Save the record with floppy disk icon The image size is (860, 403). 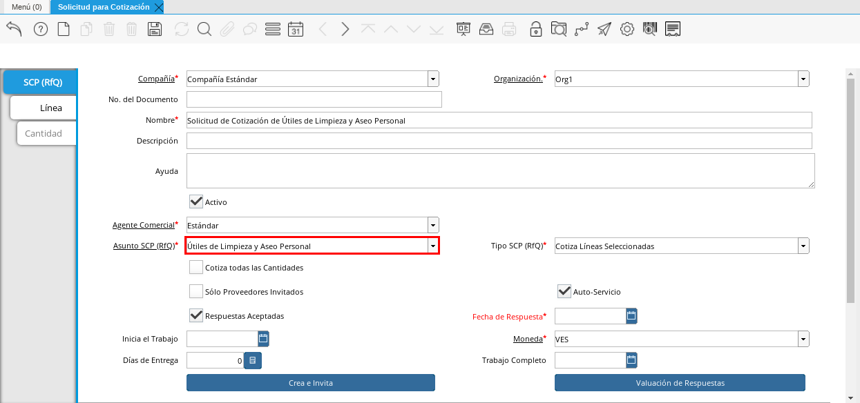click(155, 29)
